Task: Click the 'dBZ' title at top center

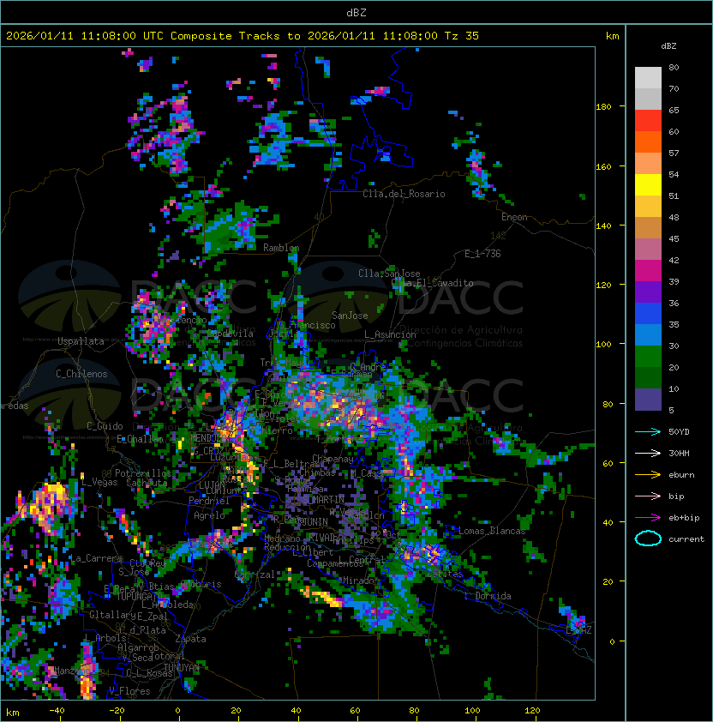Action: pyautogui.click(x=356, y=13)
